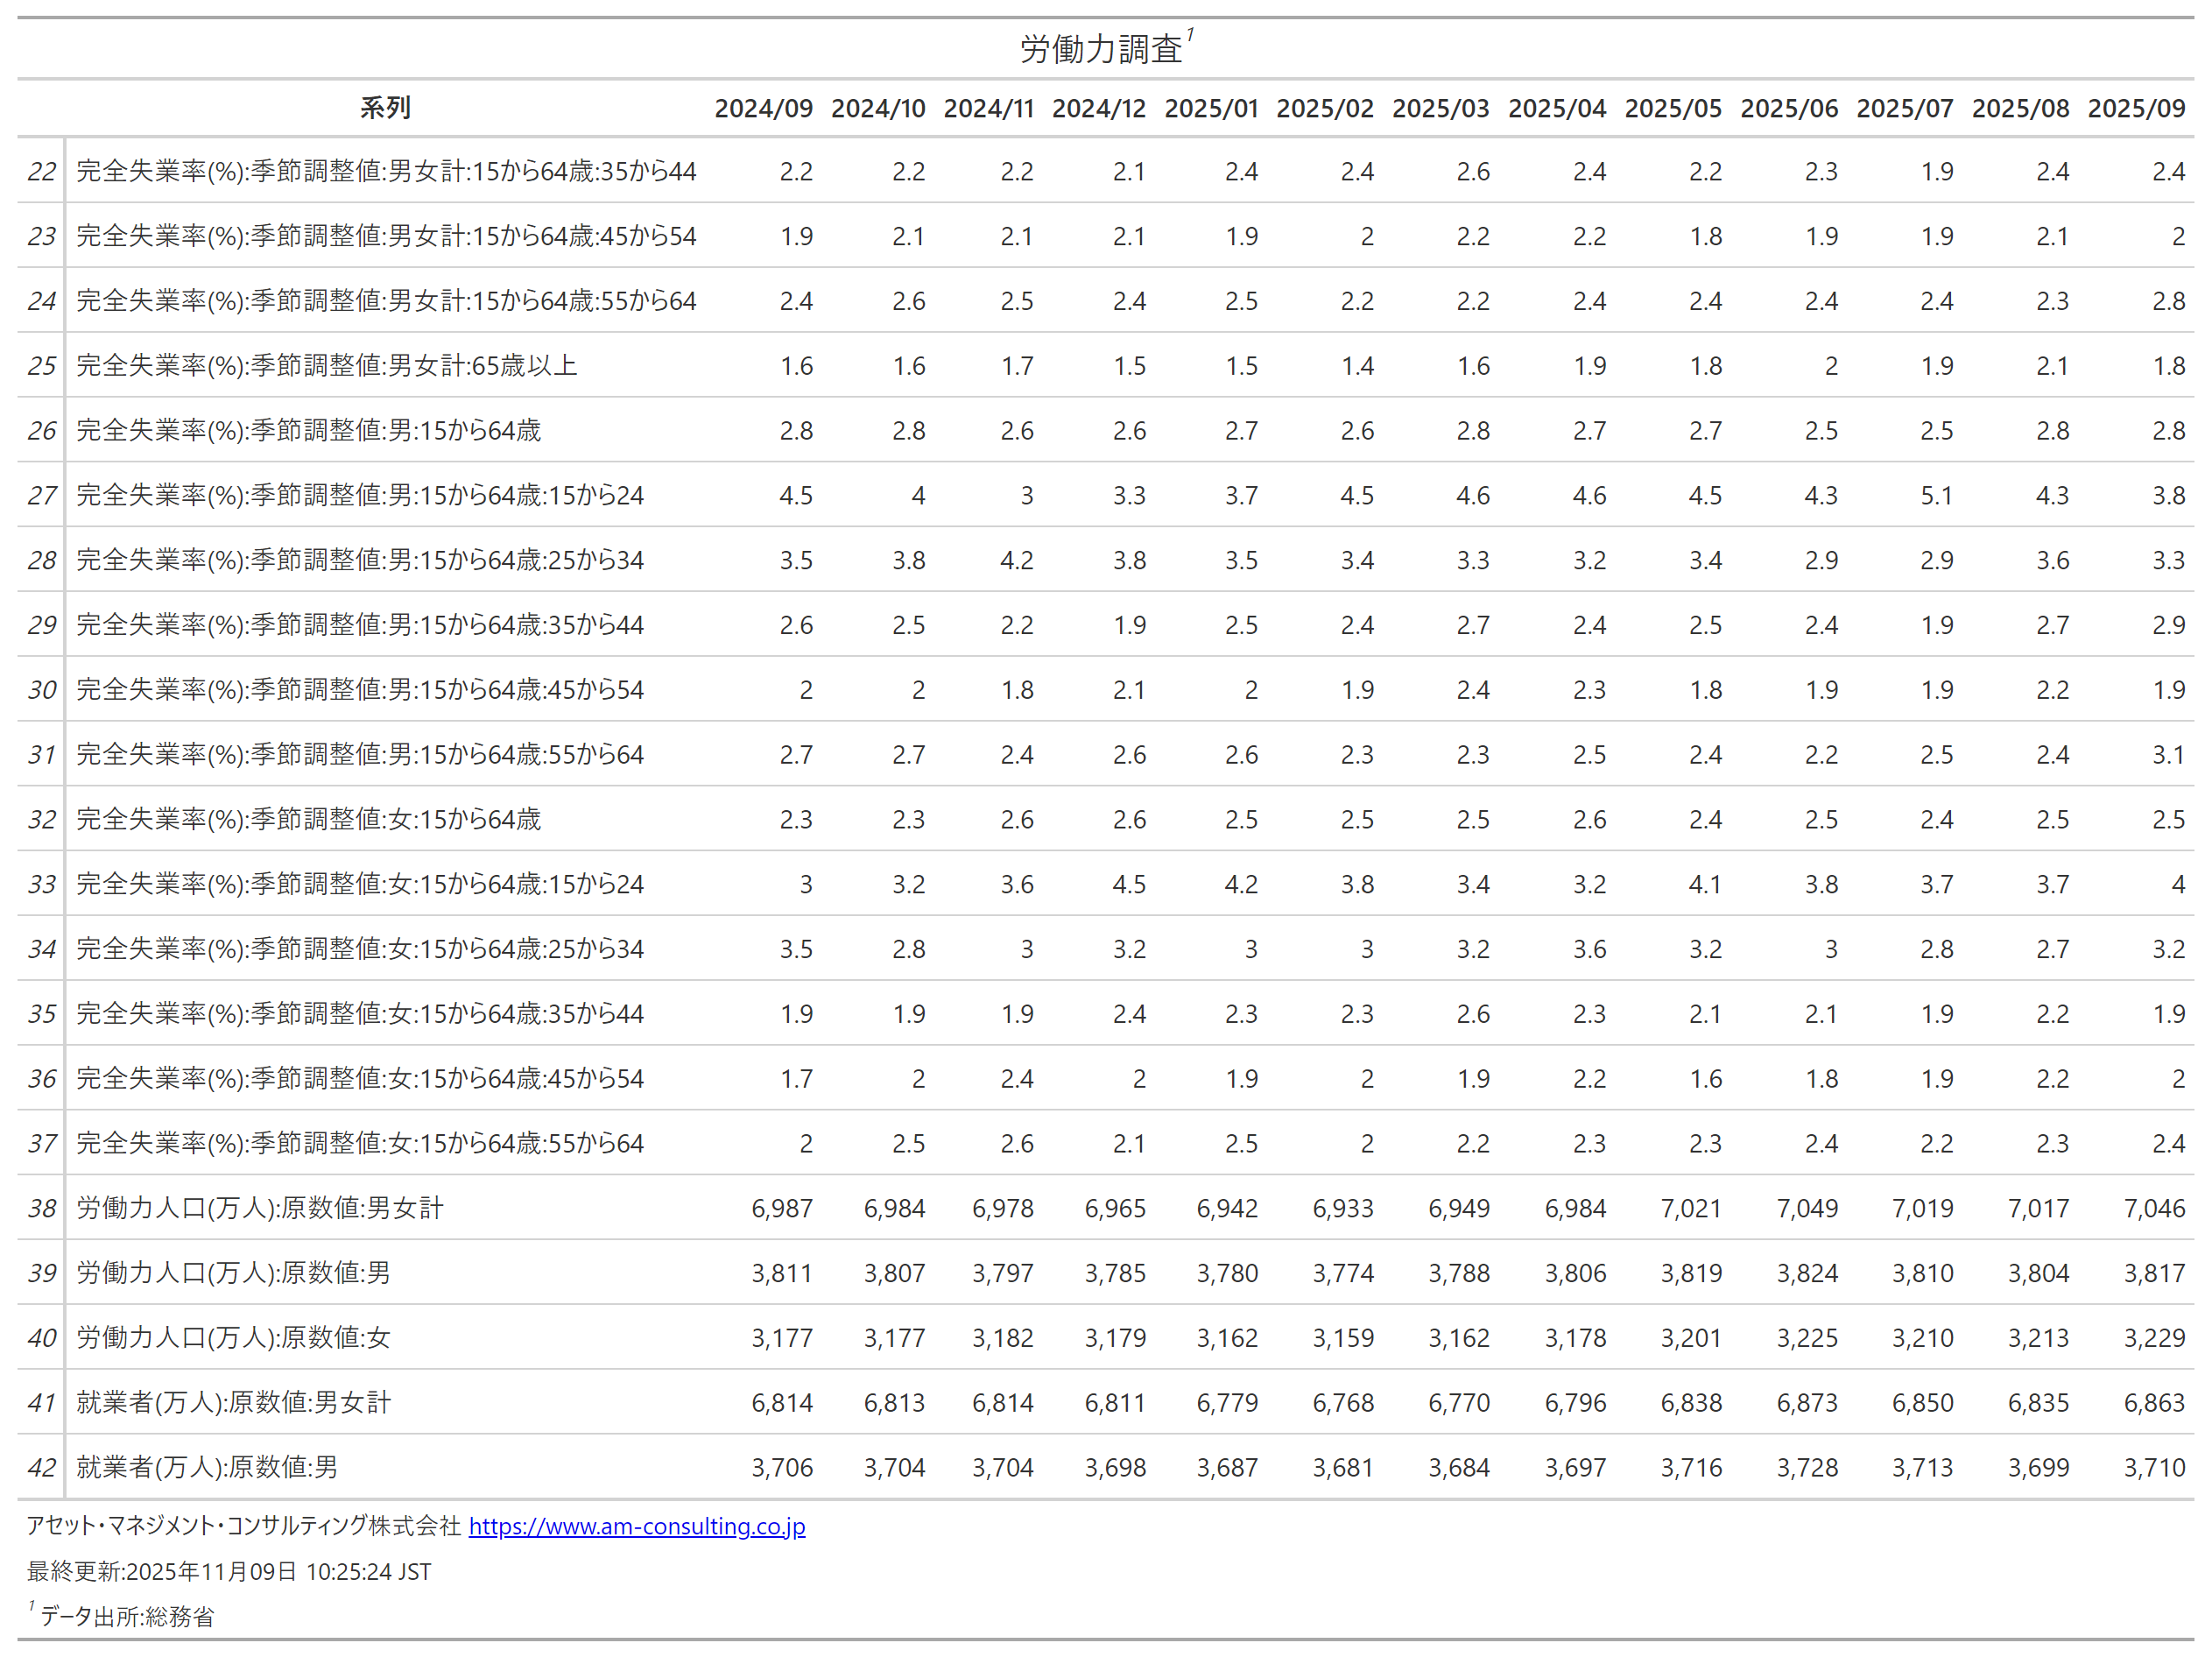
Task: Click 3,229 in 労働力人口 女 row
Action: [2153, 1338]
